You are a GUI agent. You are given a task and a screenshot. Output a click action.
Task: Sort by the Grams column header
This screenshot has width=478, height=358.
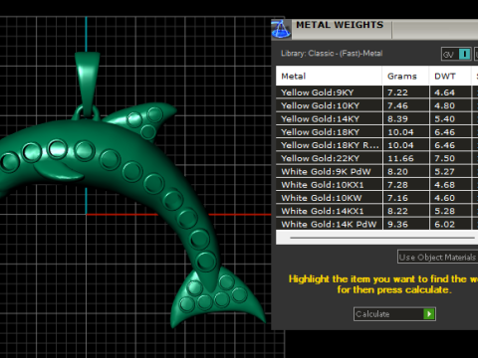(x=405, y=77)
